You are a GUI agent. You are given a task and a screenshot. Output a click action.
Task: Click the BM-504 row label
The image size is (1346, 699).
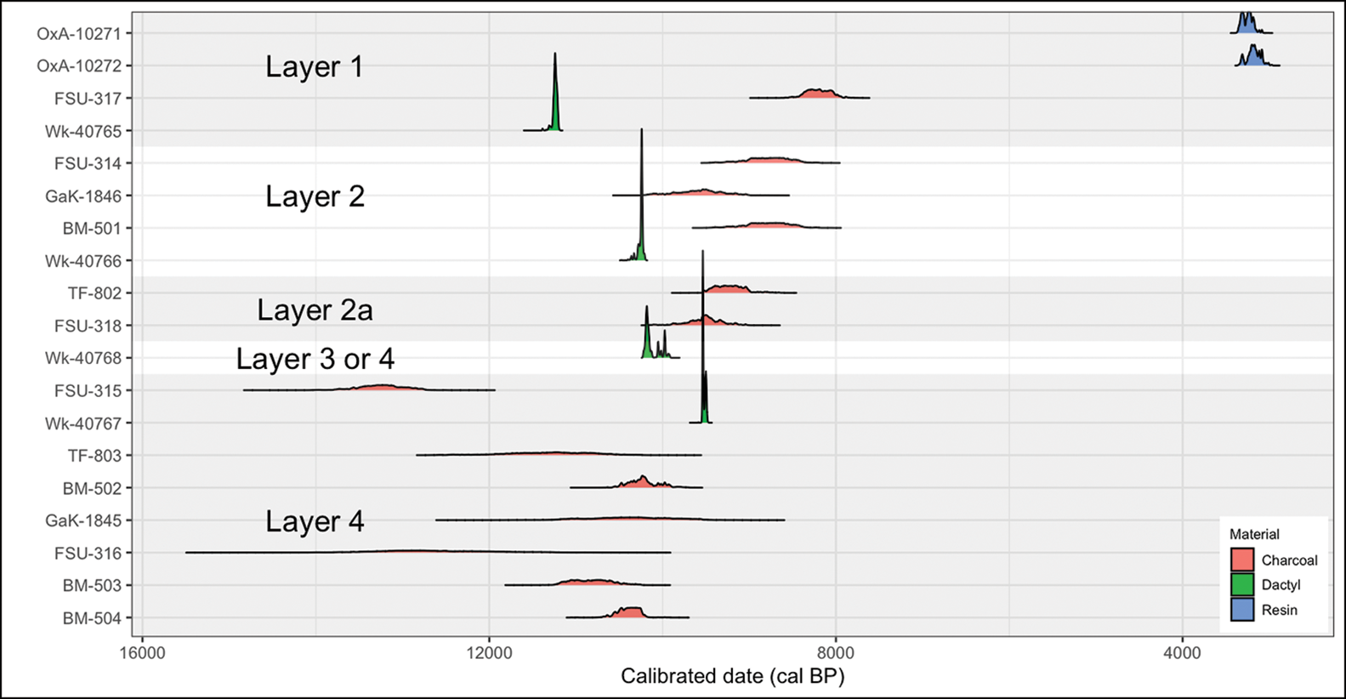(x=92, y=619)
